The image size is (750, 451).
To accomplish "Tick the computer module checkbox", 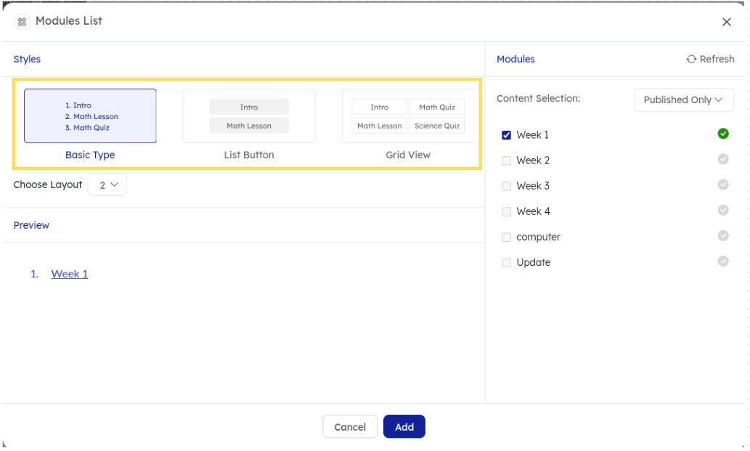I will tap(507, 237).
